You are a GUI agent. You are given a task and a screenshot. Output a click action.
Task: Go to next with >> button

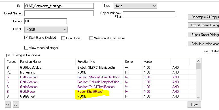(16, 105)
